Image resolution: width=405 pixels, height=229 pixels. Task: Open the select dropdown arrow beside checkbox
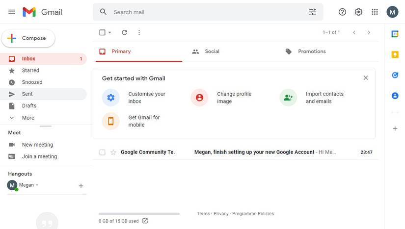point(109,32)
